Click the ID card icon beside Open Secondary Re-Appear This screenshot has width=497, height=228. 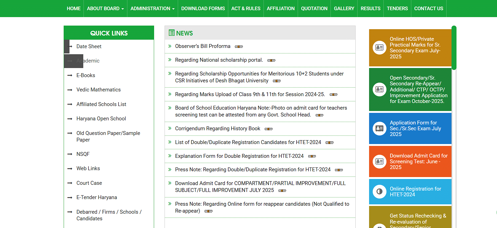pyautogui.click(x=380, y=89)
